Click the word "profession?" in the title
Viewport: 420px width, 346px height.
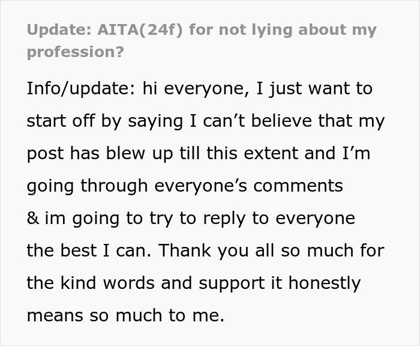point(75,52)
